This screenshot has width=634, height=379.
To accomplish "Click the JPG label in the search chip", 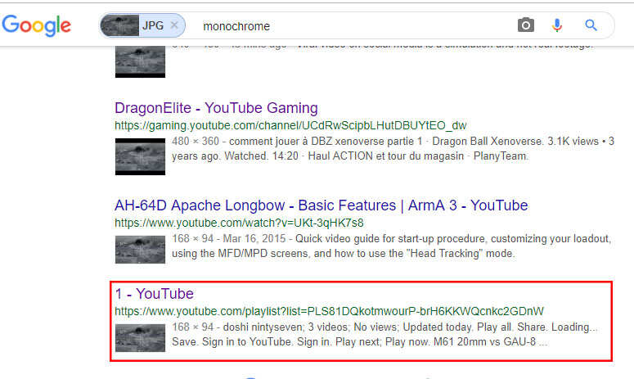I will pos(152,25).
